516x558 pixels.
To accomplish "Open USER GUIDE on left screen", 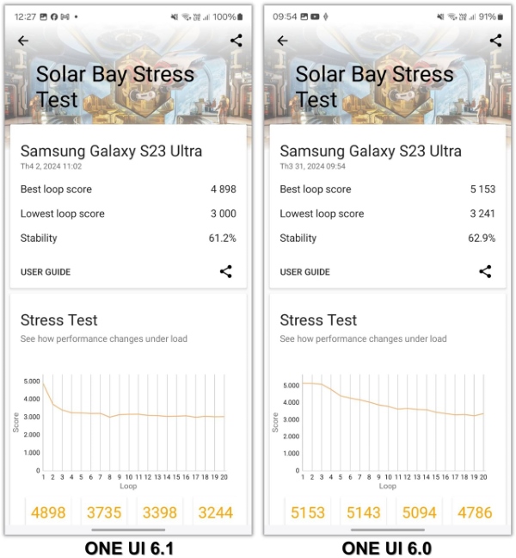I will pos(46,272).
